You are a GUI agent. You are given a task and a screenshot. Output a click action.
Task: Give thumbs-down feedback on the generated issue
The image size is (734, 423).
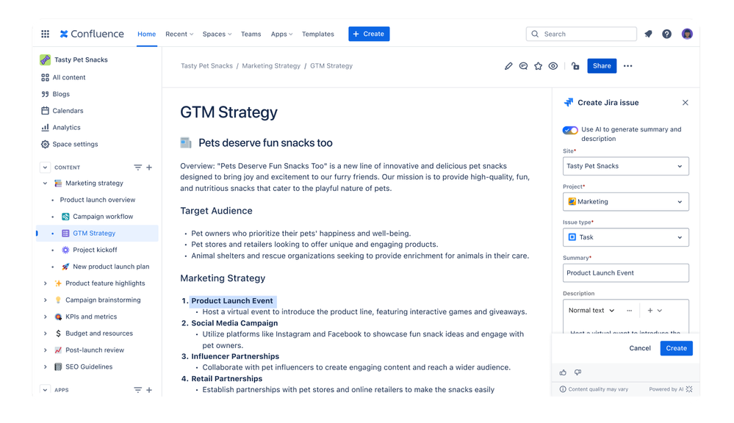578,372
